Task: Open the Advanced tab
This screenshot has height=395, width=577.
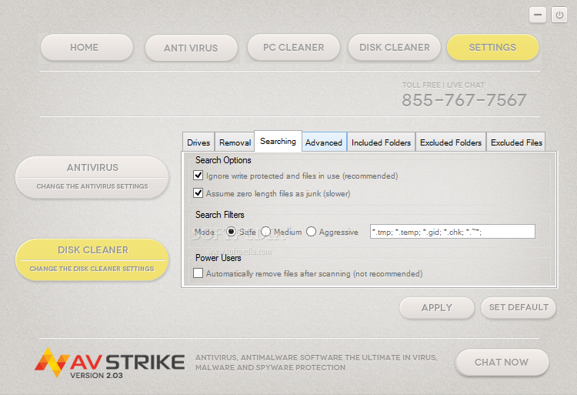Action: click(324, 142)
